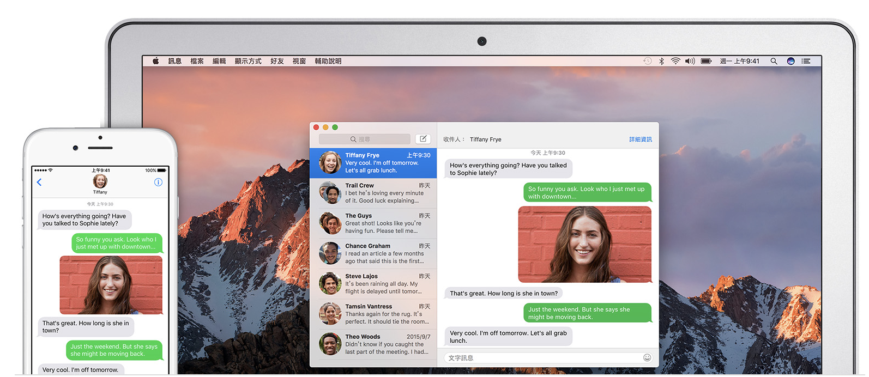Open the 好友 menu
Image resolution: width=869 pixels, height=377 pixels.
click(277, 61)
